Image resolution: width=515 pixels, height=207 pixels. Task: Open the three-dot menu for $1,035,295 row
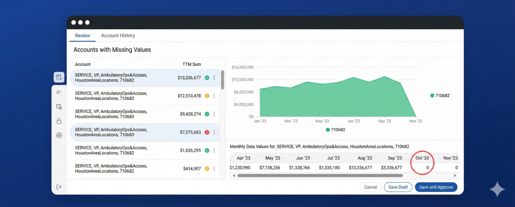(214, 150)
